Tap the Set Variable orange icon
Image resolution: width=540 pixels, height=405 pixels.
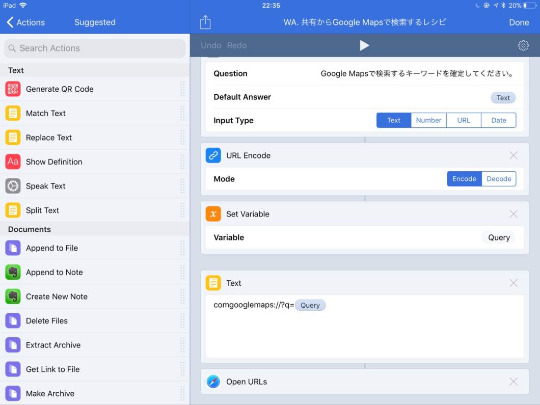pyautogui.click(x=213, y=214)
